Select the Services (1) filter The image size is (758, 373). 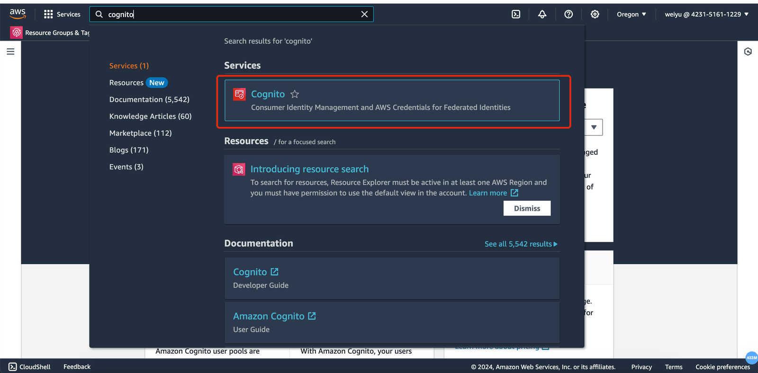pyautogui.click(x=129, y=66)
